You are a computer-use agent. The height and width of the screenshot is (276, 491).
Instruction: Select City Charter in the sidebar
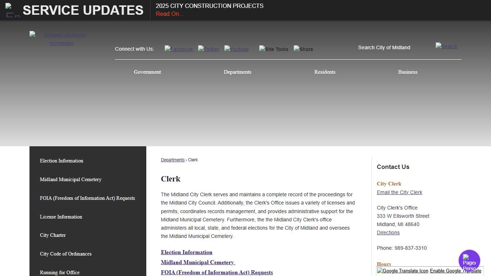click(52, 235)
